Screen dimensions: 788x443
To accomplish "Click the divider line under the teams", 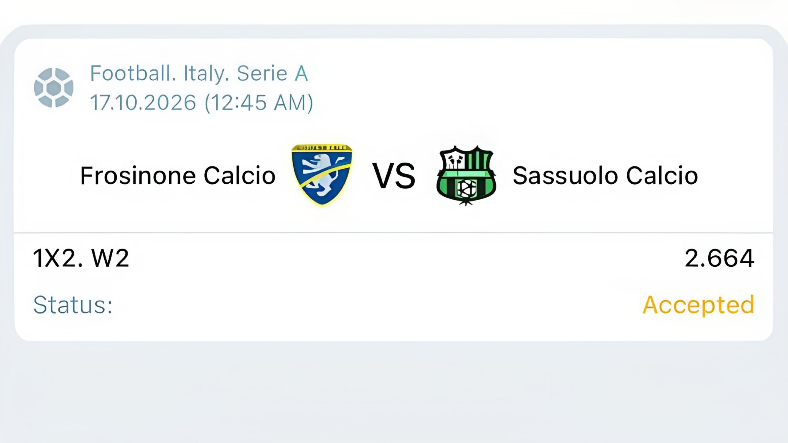I will [393, 233].
